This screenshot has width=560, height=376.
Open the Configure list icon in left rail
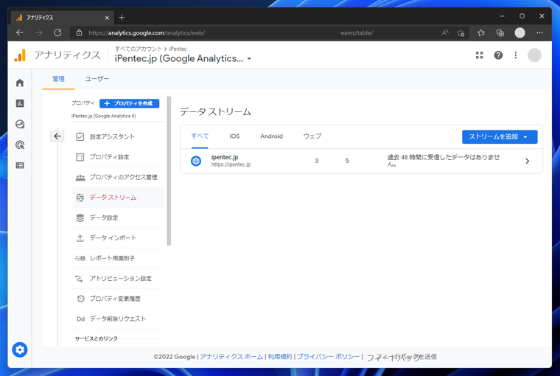coord(20,165)
